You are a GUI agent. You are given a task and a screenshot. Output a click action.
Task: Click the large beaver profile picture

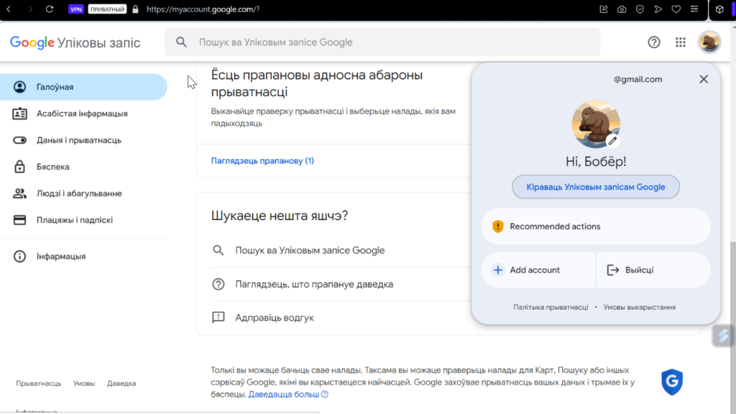coord(596,124)
